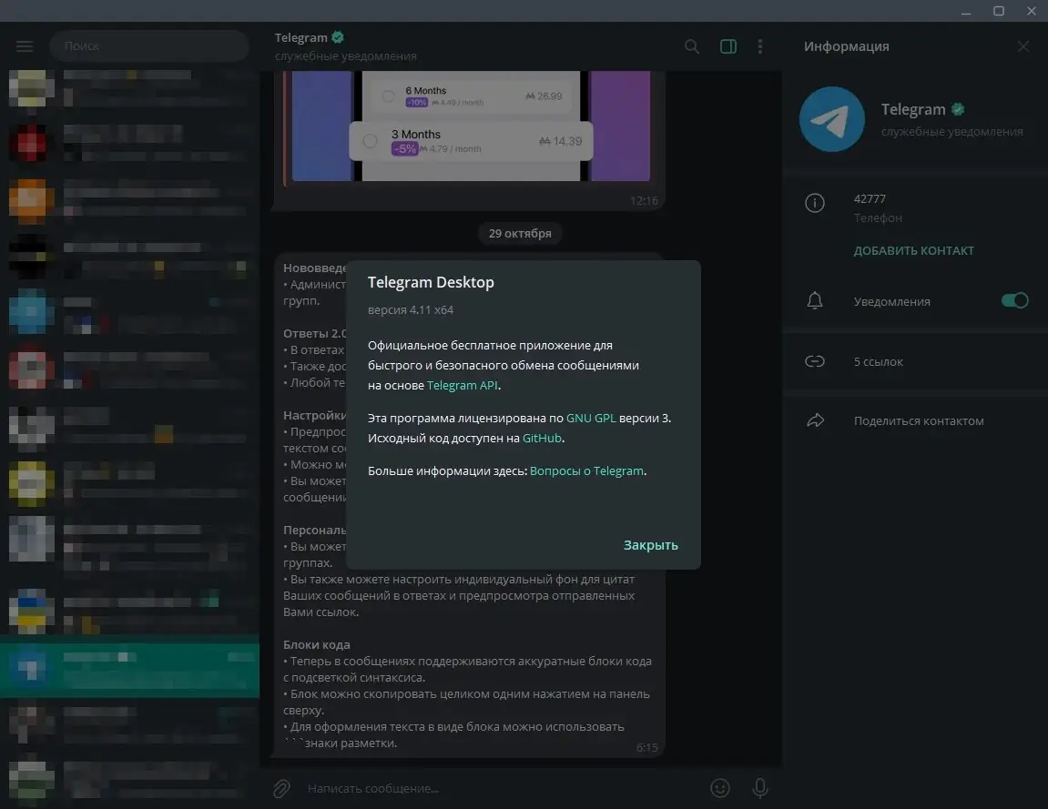
Task: Click the 42777 phone number
Action: (x=870, y=199)
